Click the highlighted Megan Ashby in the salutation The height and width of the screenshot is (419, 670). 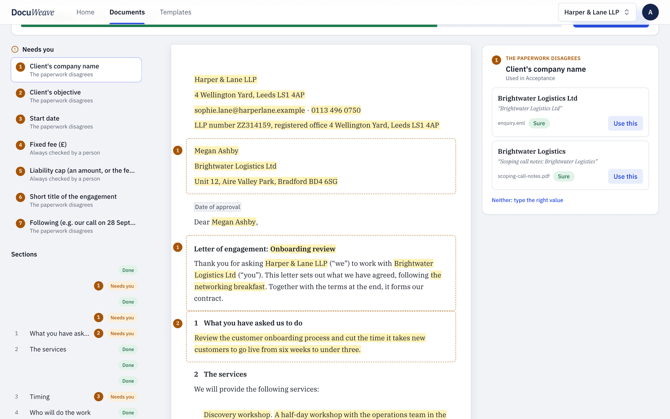[234, 222]
